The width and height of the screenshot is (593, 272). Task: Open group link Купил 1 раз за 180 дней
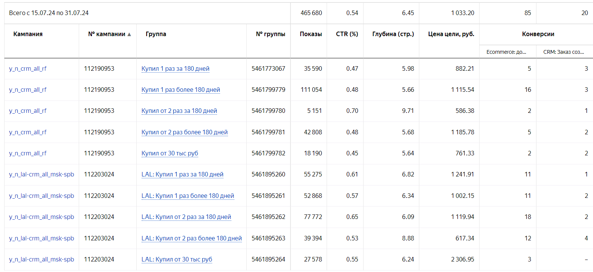tap(175, 68)
